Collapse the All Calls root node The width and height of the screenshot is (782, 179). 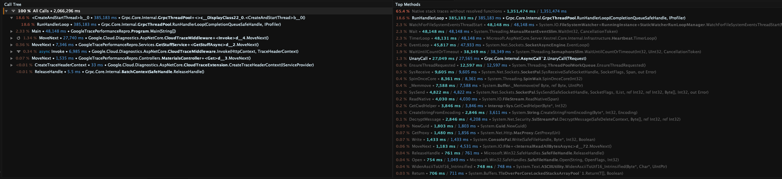[6, 11]
